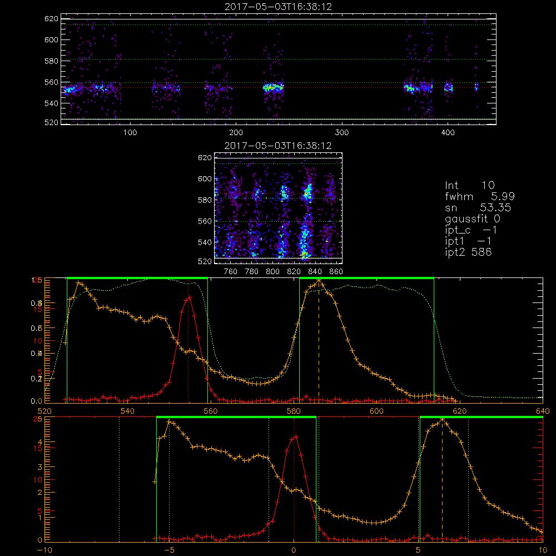Click the thick green bar above 530–560 in profile plot

137,279
